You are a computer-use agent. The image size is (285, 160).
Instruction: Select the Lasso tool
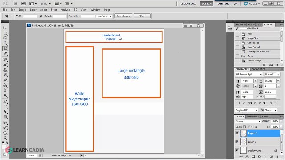(5, 38)
